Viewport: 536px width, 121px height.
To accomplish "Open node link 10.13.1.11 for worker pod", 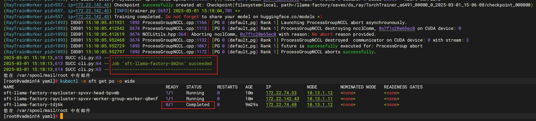I will point(320,99).
